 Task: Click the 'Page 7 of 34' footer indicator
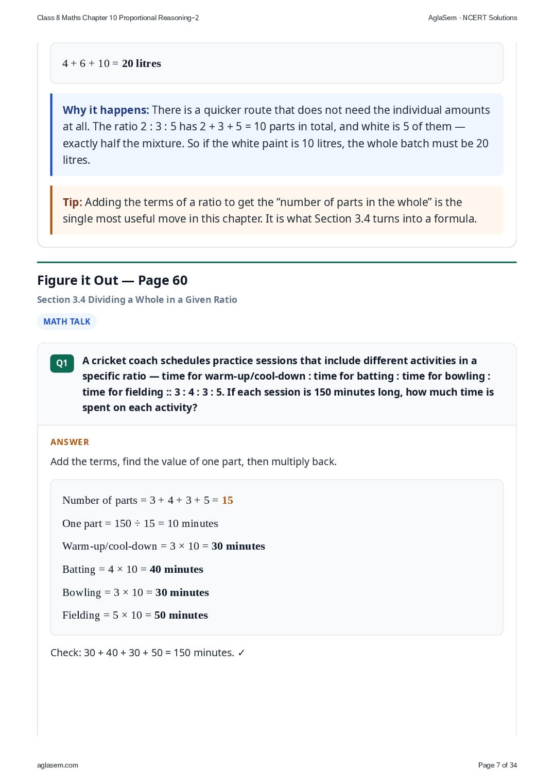pyautogui.click(x=497, y=765)
